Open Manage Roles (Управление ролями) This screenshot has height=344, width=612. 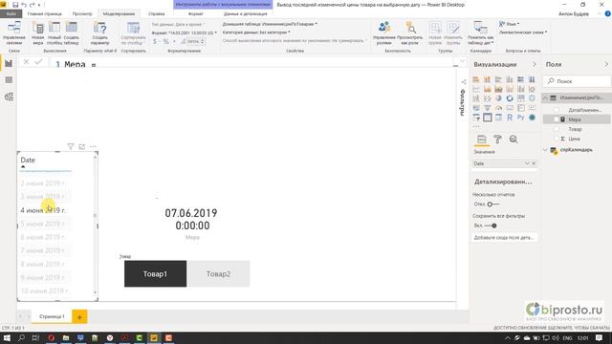point(384,33)
